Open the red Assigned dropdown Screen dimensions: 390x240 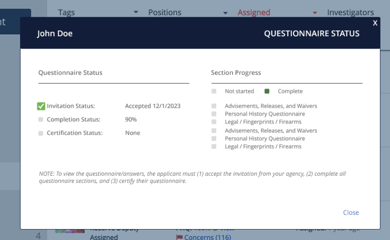pyautogui.click(x=277, y=12)
